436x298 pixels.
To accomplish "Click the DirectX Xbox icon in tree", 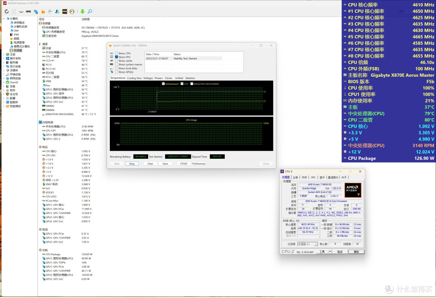I will [8, 82].
